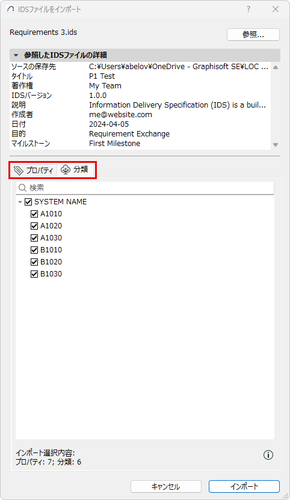Image resolution: width=290 pixels, height=500 pixels.
Task: Uncheck the SYSTEM NAME checkbox
Action: (x=28, y=202)
